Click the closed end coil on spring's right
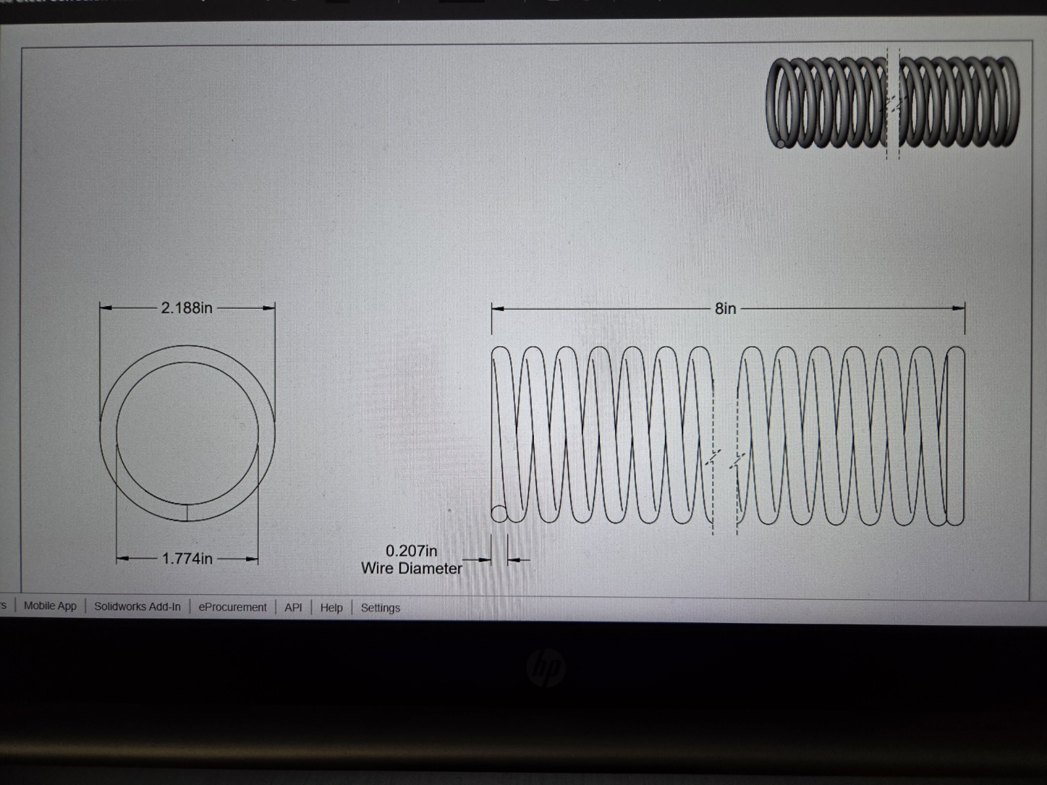1047x785 pixels. pos(955,436)
